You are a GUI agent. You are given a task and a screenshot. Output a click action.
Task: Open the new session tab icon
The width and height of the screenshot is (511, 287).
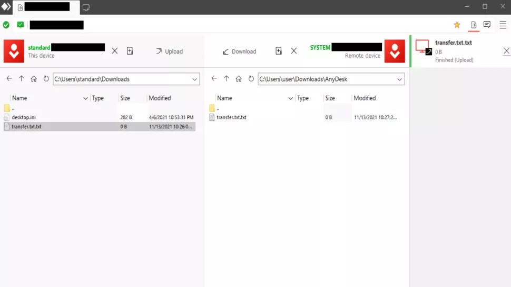pos(86,7)
